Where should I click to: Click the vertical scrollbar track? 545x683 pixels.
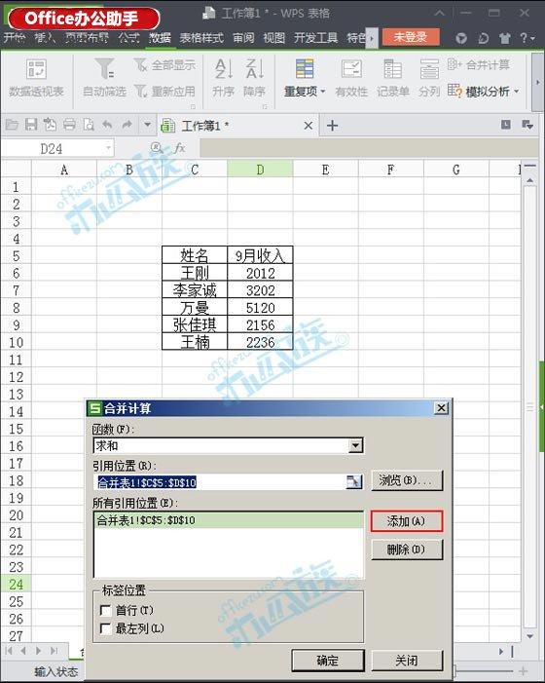[529, 407]
